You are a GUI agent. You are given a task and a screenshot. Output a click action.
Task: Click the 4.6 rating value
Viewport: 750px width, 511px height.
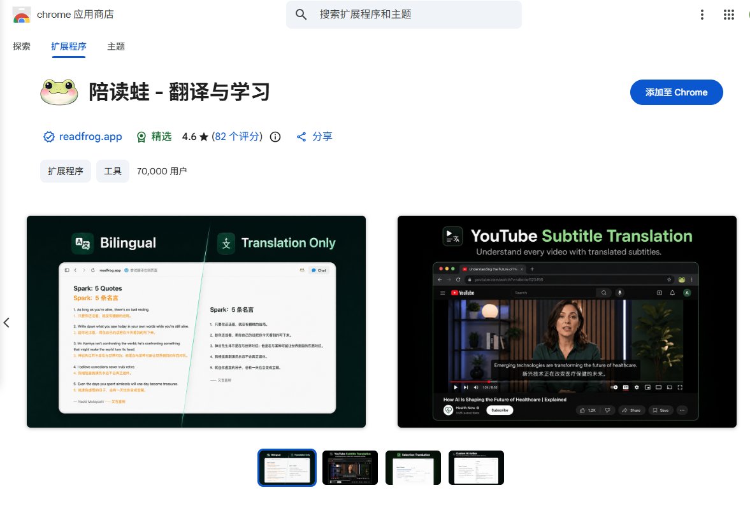189,137
